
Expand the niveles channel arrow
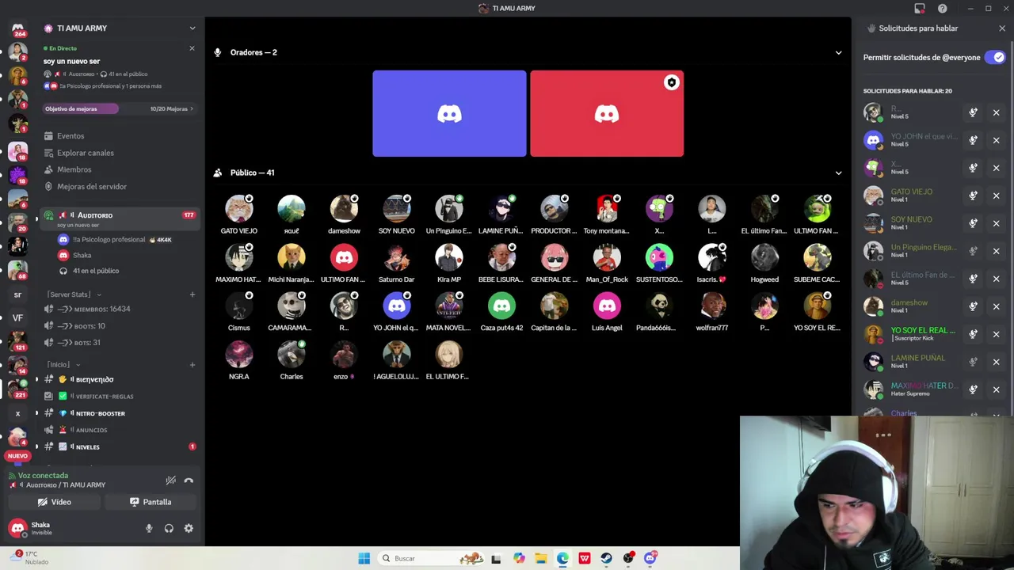coord(36,447)
